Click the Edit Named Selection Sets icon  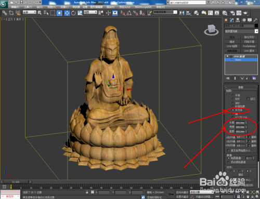tap(149, 13)
